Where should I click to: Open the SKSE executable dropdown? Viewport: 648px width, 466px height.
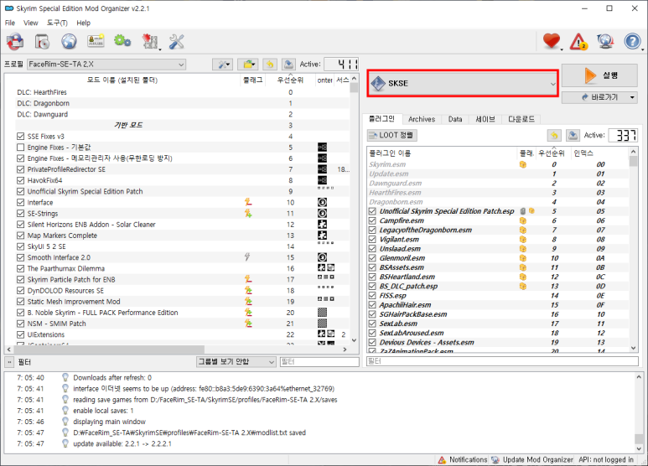(x=463, y=84)
